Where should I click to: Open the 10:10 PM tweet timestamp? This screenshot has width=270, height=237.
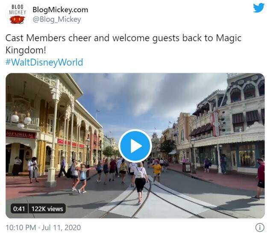[x=21, y=228]
